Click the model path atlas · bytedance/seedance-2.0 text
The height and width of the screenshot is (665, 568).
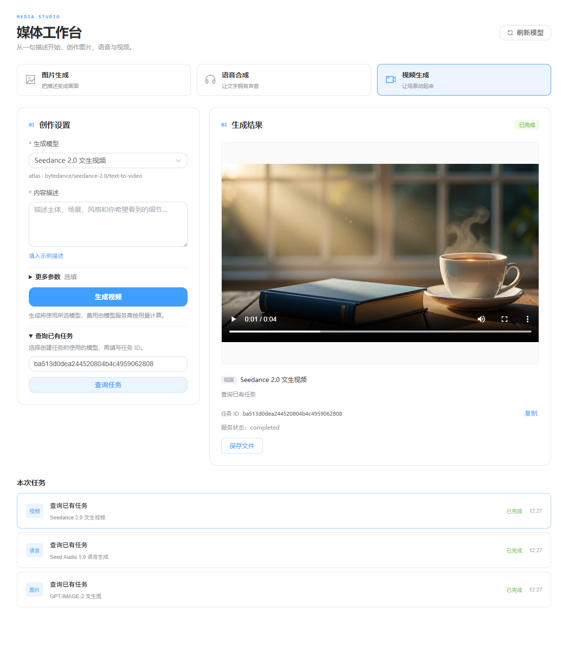(86, 176)
